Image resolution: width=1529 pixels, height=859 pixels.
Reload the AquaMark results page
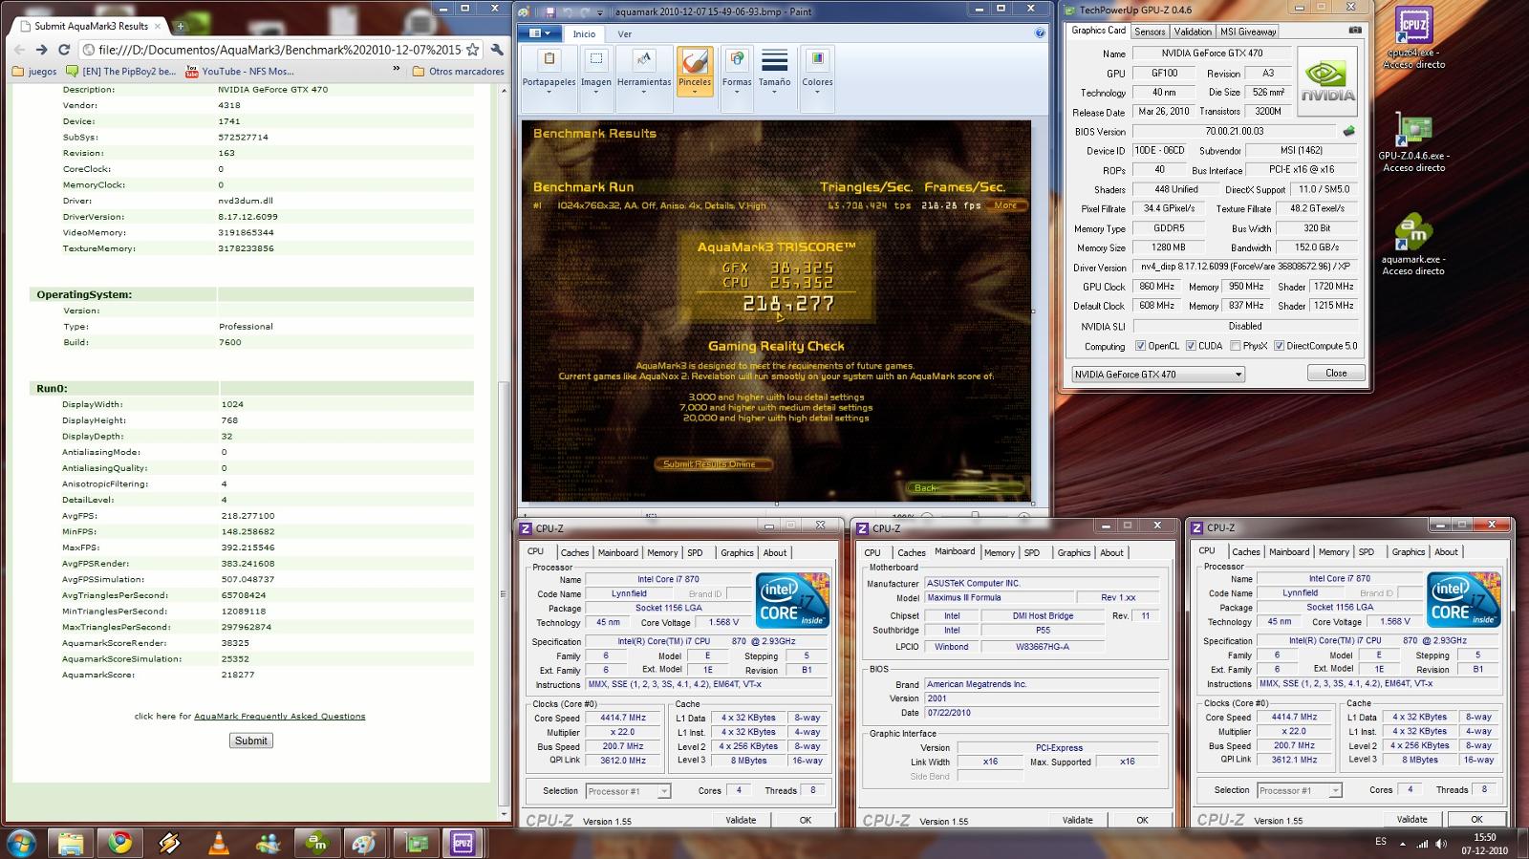click(x=64, y=50)
